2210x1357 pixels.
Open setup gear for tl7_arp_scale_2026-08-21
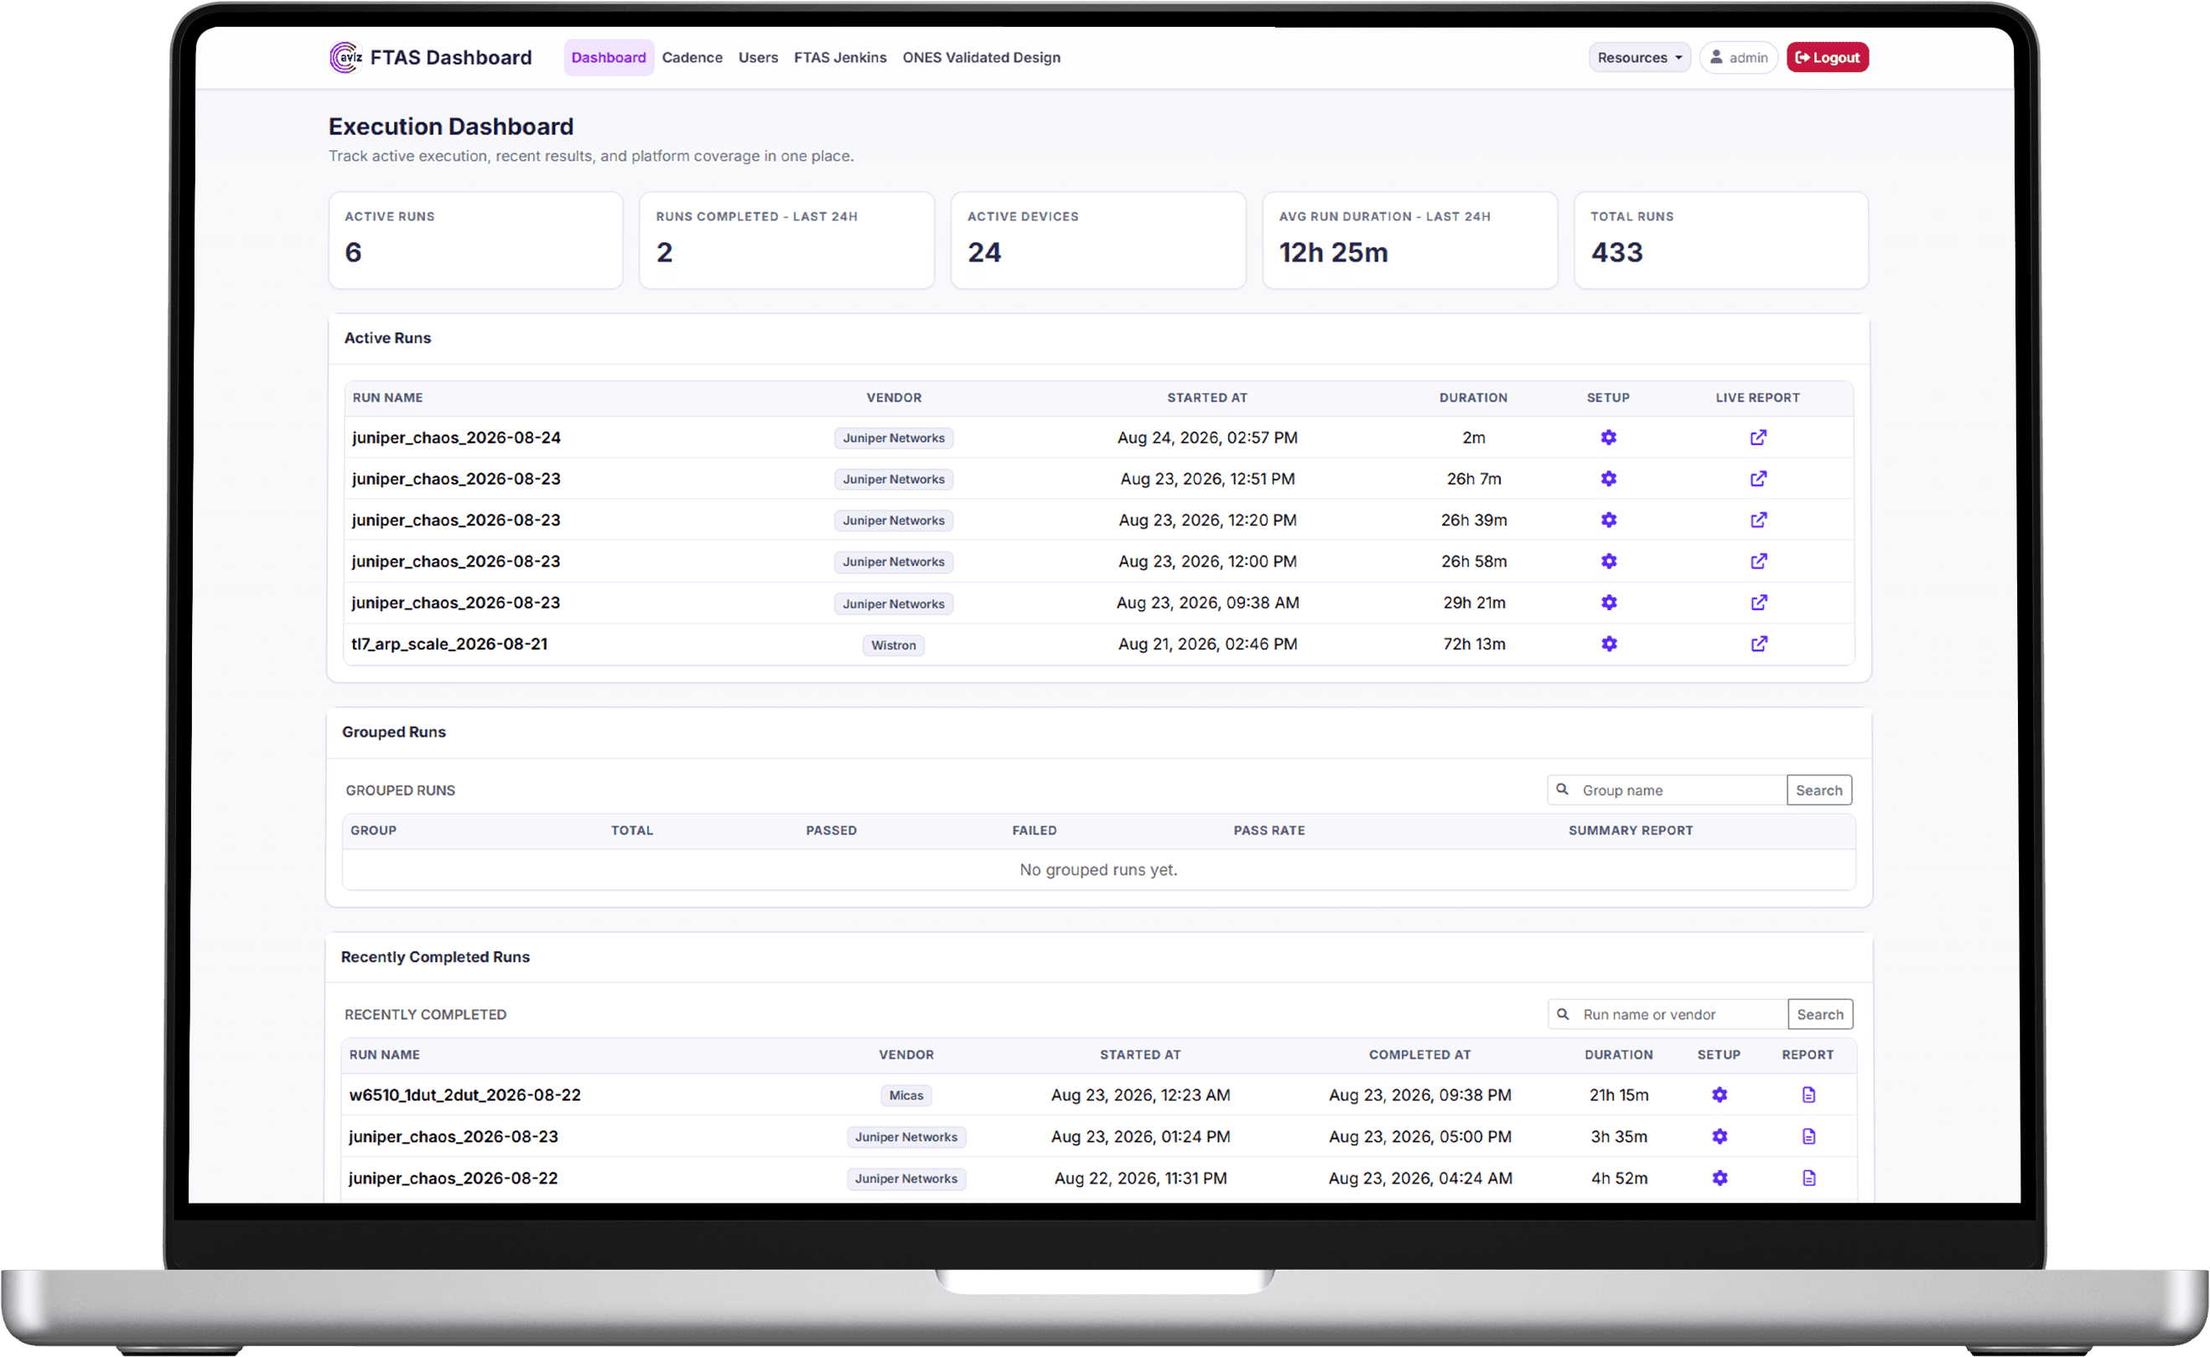(1609, 644)
